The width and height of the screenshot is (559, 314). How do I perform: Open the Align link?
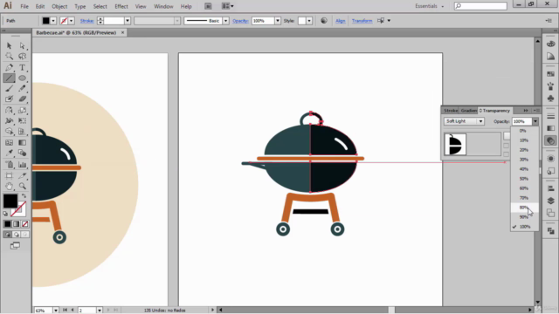[x=341, y=21]
